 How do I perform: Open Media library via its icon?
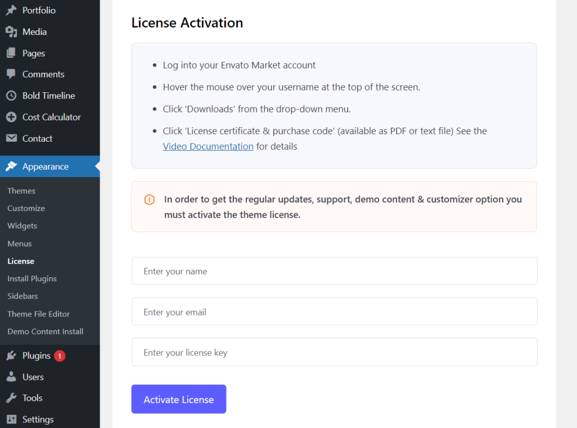(12, 31)
